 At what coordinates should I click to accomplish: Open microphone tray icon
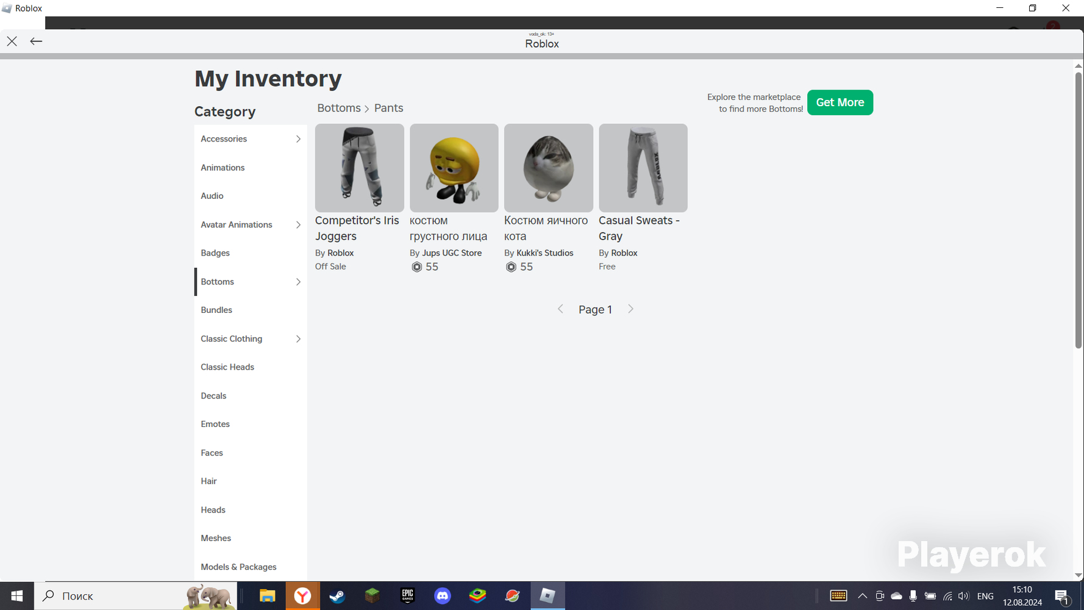(913, 596)
